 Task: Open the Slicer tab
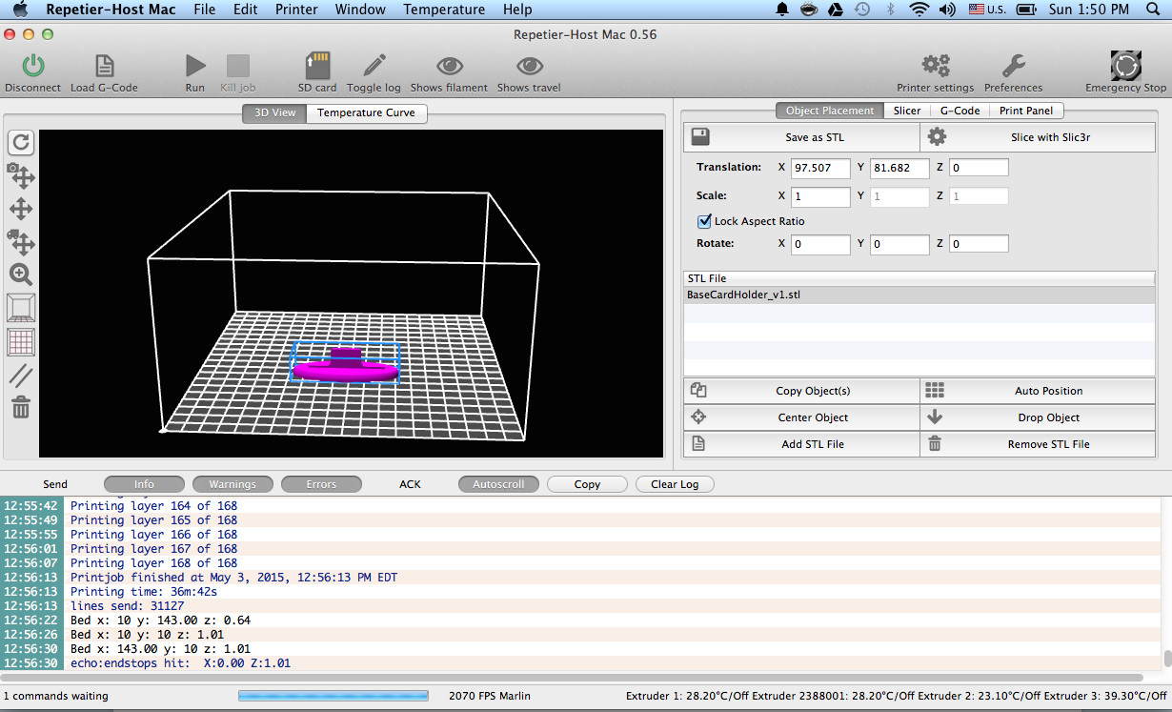pyautogui.click(x=907, y=111)
